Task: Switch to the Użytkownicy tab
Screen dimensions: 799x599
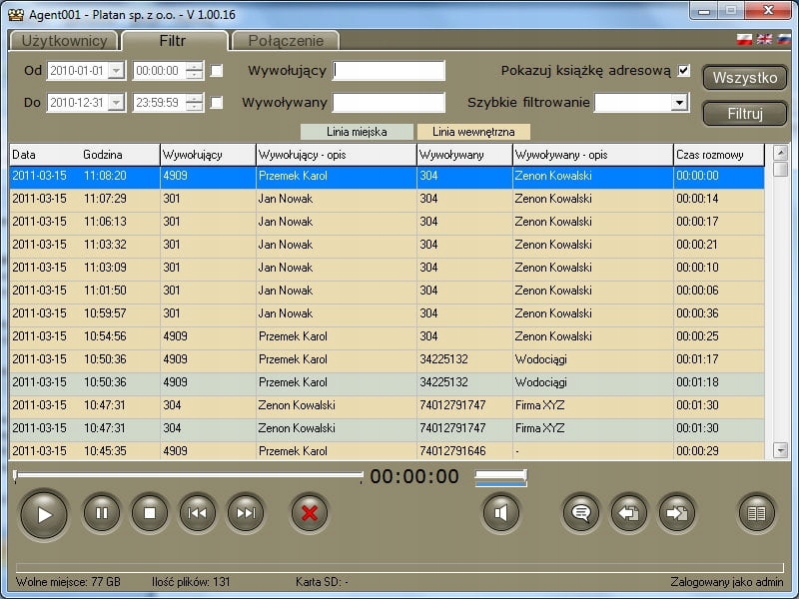Action: 64,41
